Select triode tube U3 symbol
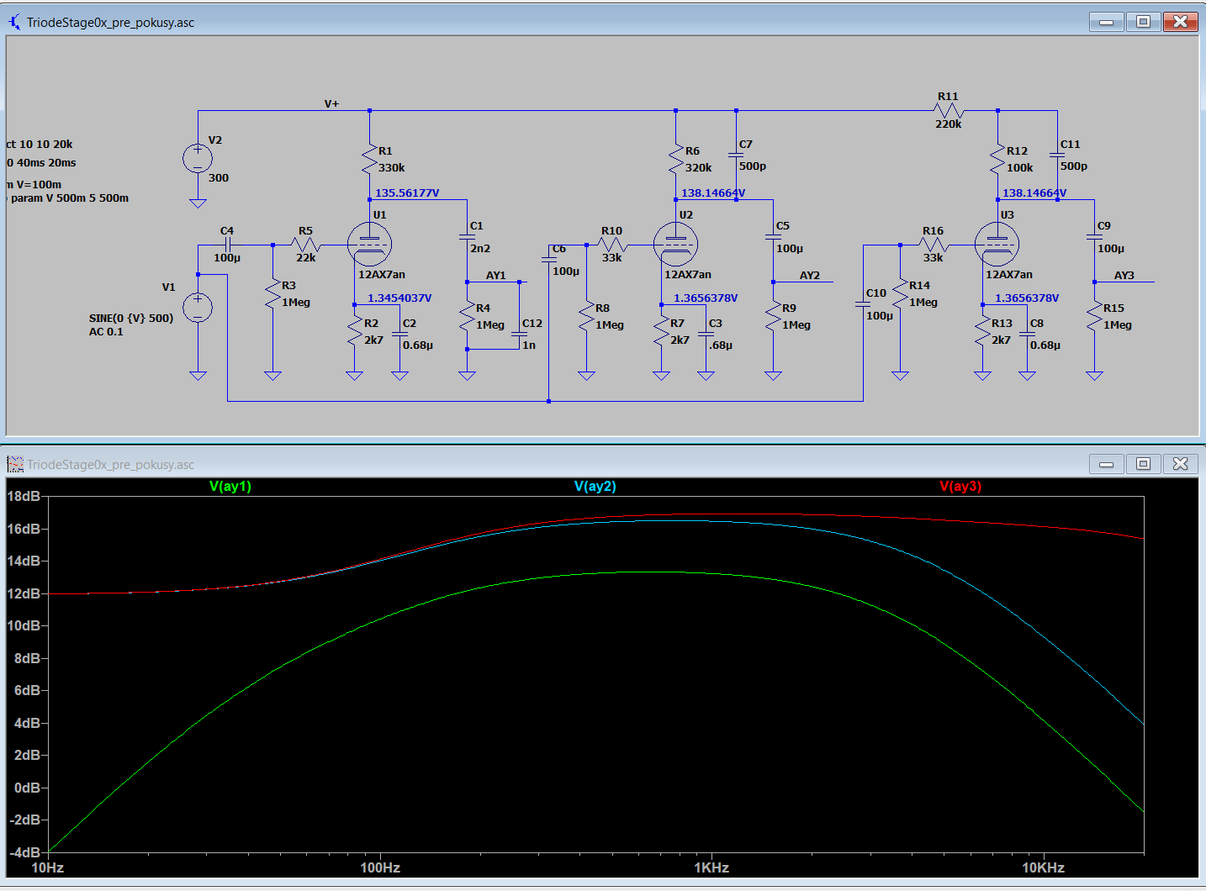 coord(997,245)
